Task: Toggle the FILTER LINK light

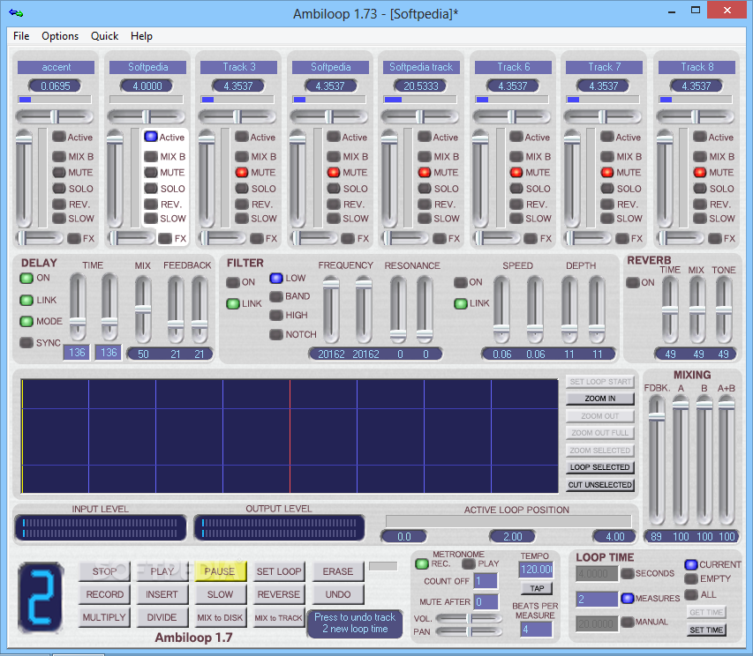Action: [233, 303]
